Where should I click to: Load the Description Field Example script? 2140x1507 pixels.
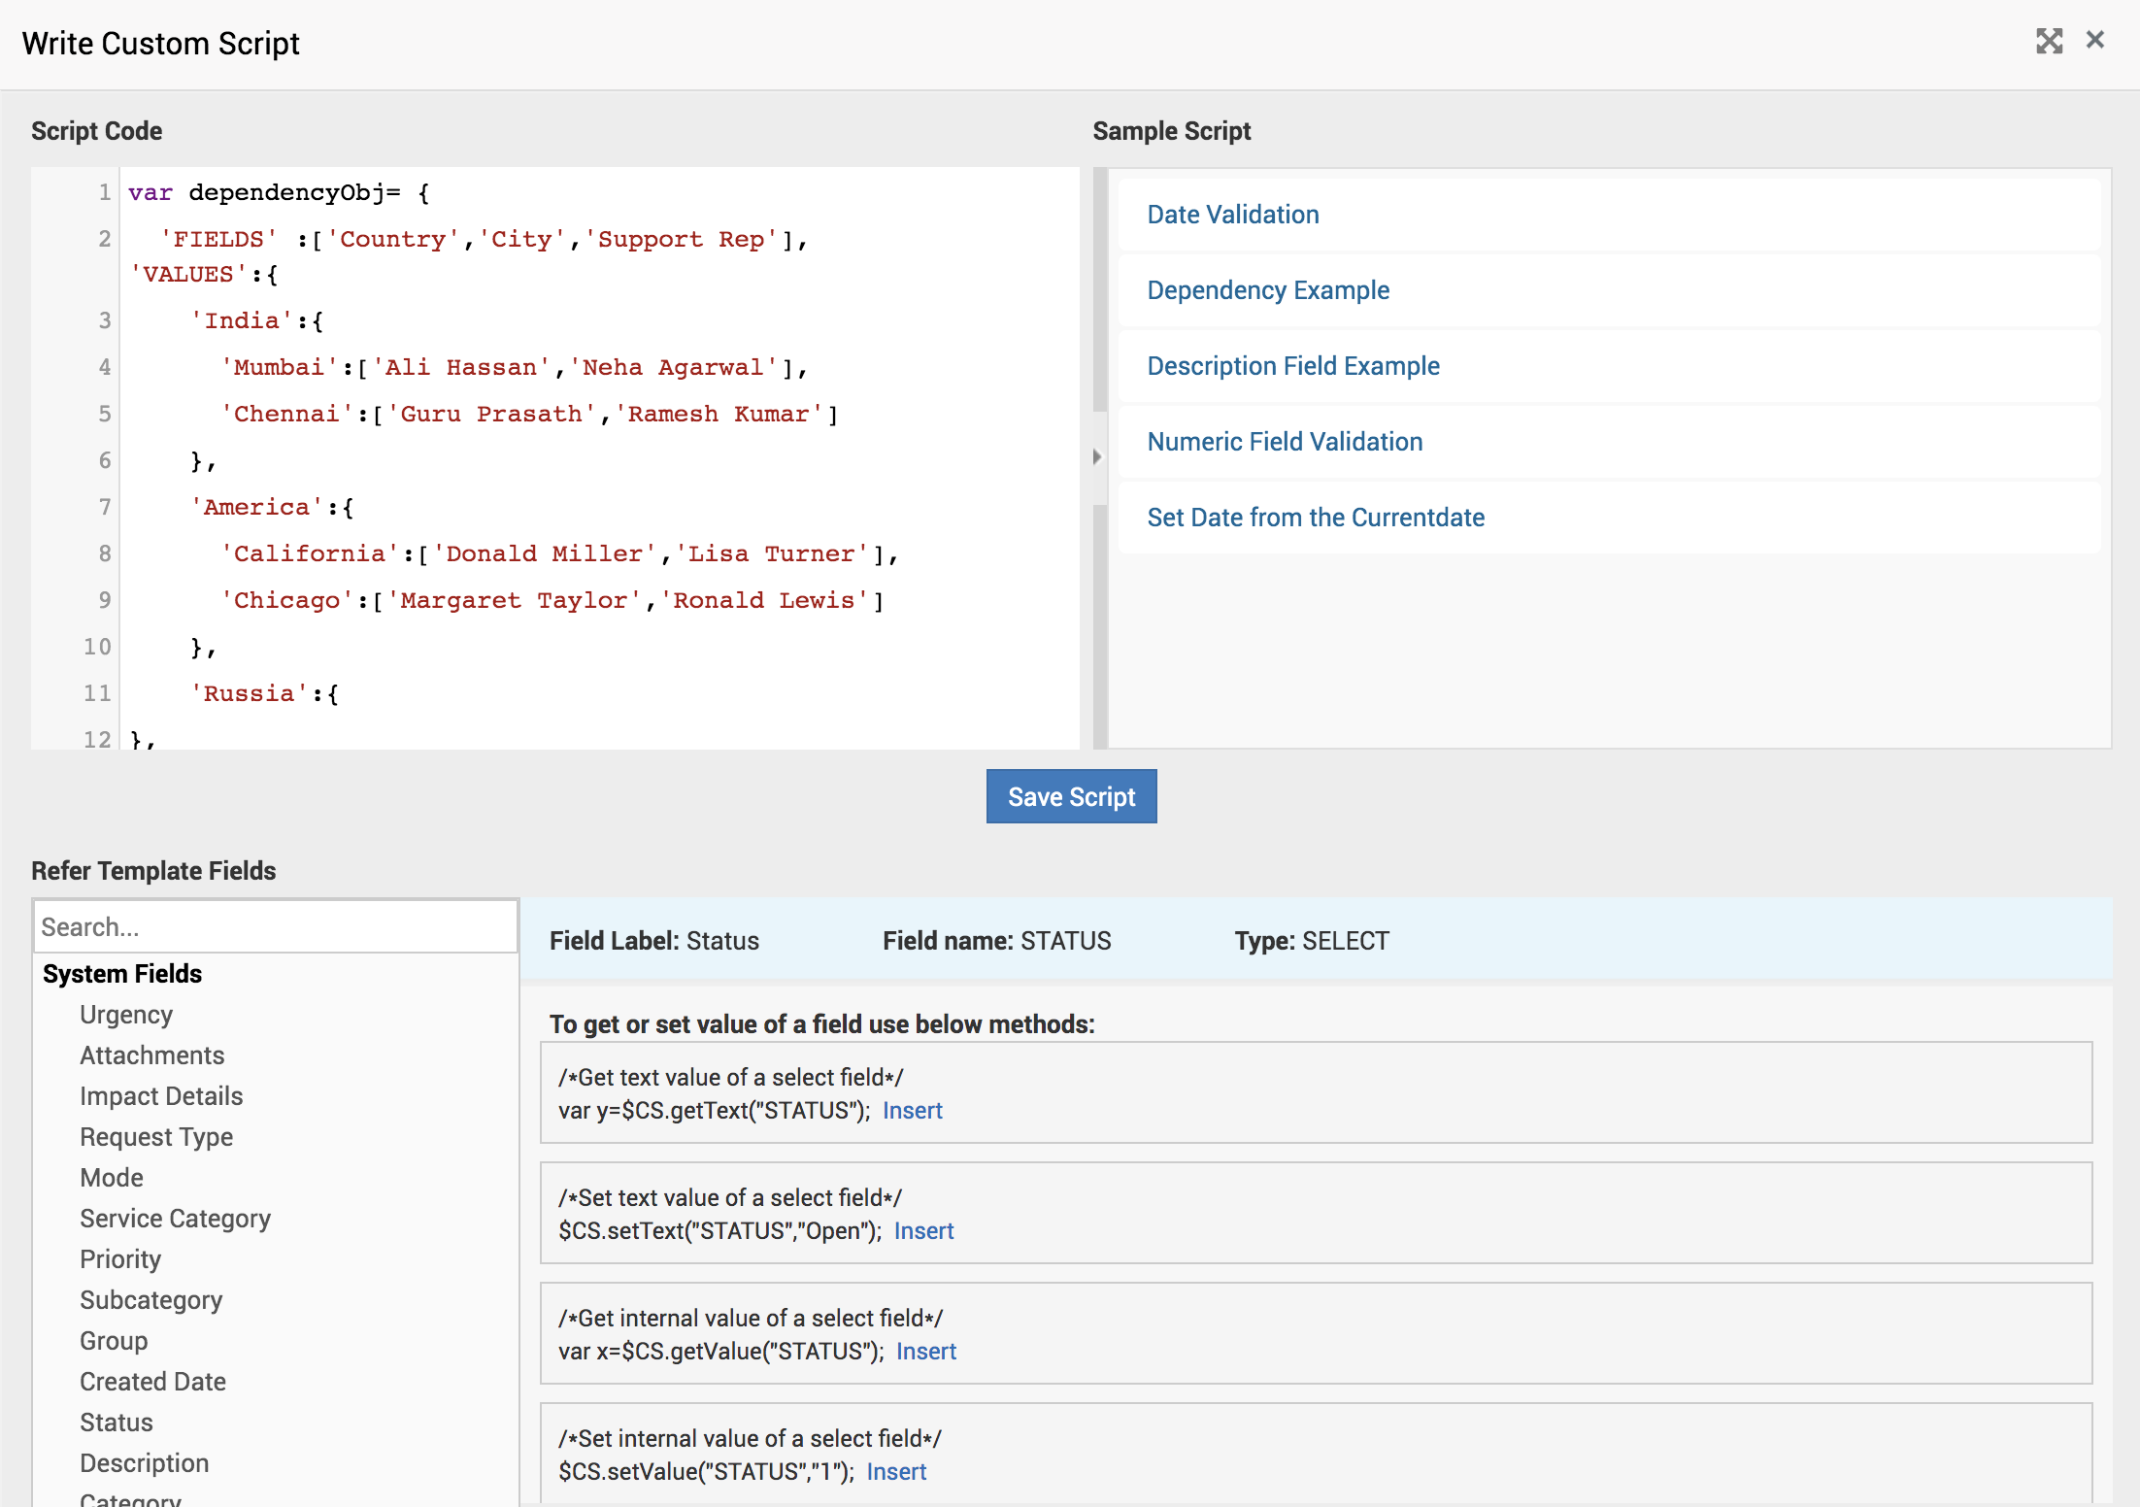(x=1292, y=366)
